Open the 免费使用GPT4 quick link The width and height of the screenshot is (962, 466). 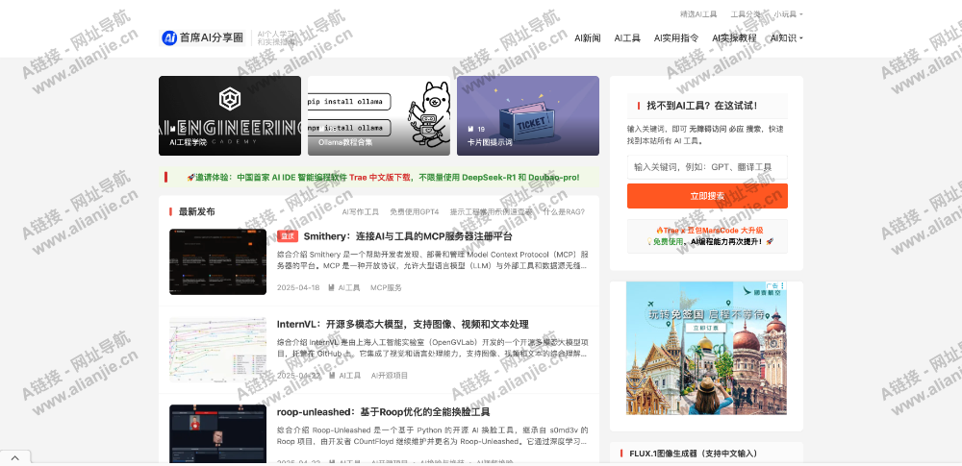(x=414, y=212)
